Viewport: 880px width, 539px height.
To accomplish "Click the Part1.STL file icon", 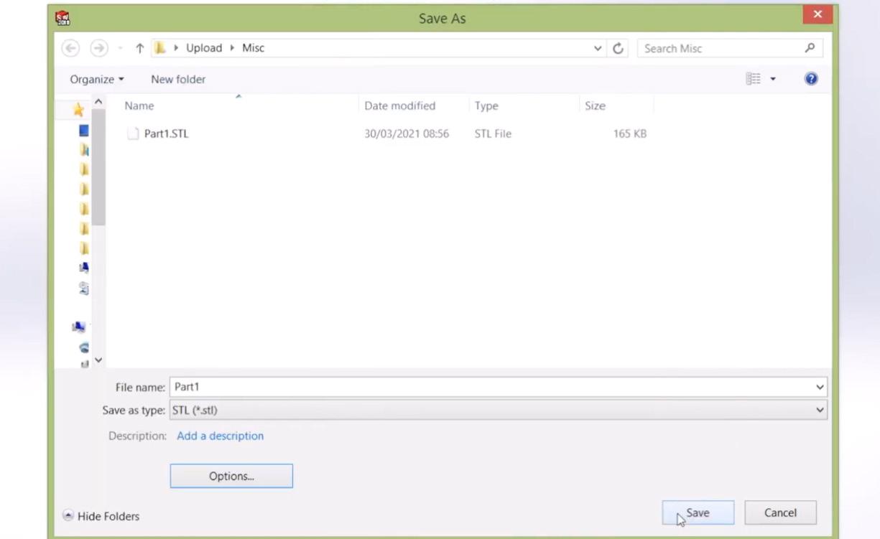I will click(x=133, y=133).
